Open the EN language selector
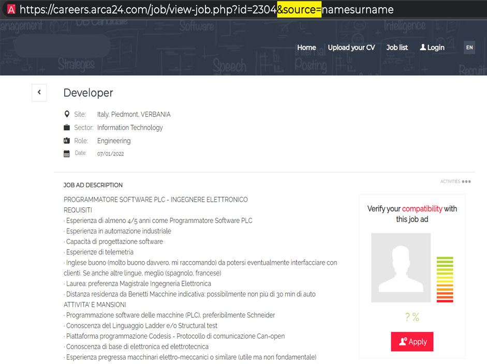The height and width of the screenshot is (364, 487). (469, 47)
